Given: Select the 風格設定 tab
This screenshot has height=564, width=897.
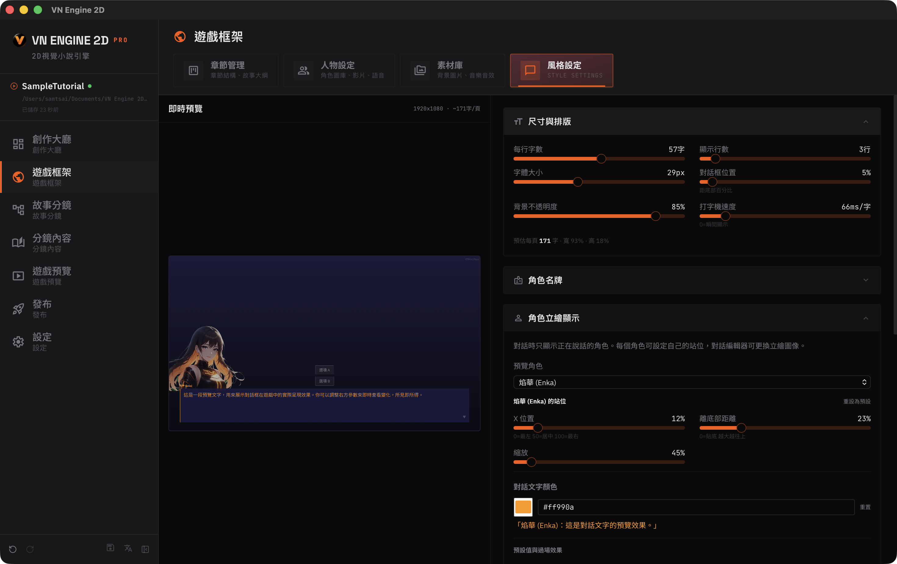Looking at the screenshot, I should (x=561, y=70).
